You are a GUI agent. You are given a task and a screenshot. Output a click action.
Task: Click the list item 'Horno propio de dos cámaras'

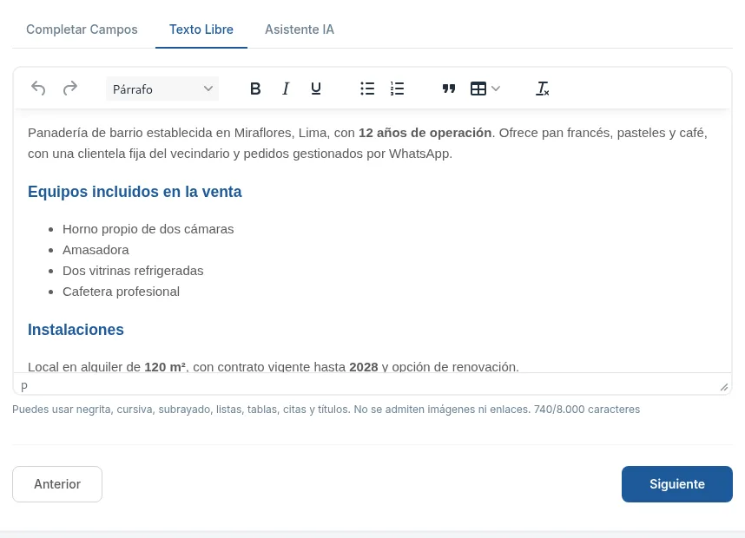pos(148,229)
